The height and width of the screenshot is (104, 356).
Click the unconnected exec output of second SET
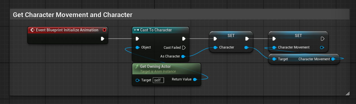click(323, 39)
